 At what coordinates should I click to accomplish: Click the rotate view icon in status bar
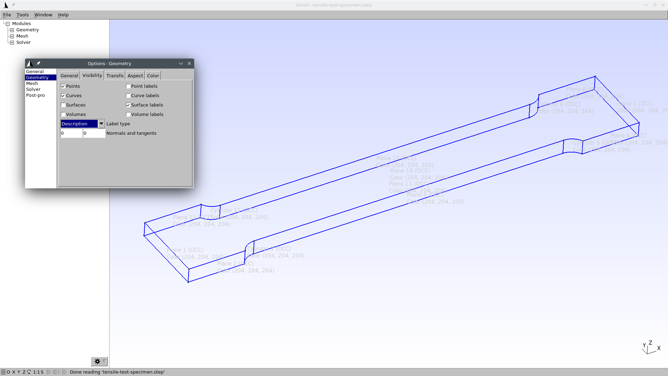pyautogui.click(x=29, y=372)
